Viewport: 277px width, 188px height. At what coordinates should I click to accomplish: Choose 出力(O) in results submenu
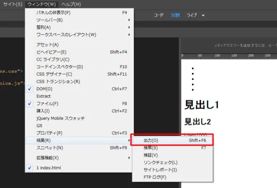pos(173,141)
